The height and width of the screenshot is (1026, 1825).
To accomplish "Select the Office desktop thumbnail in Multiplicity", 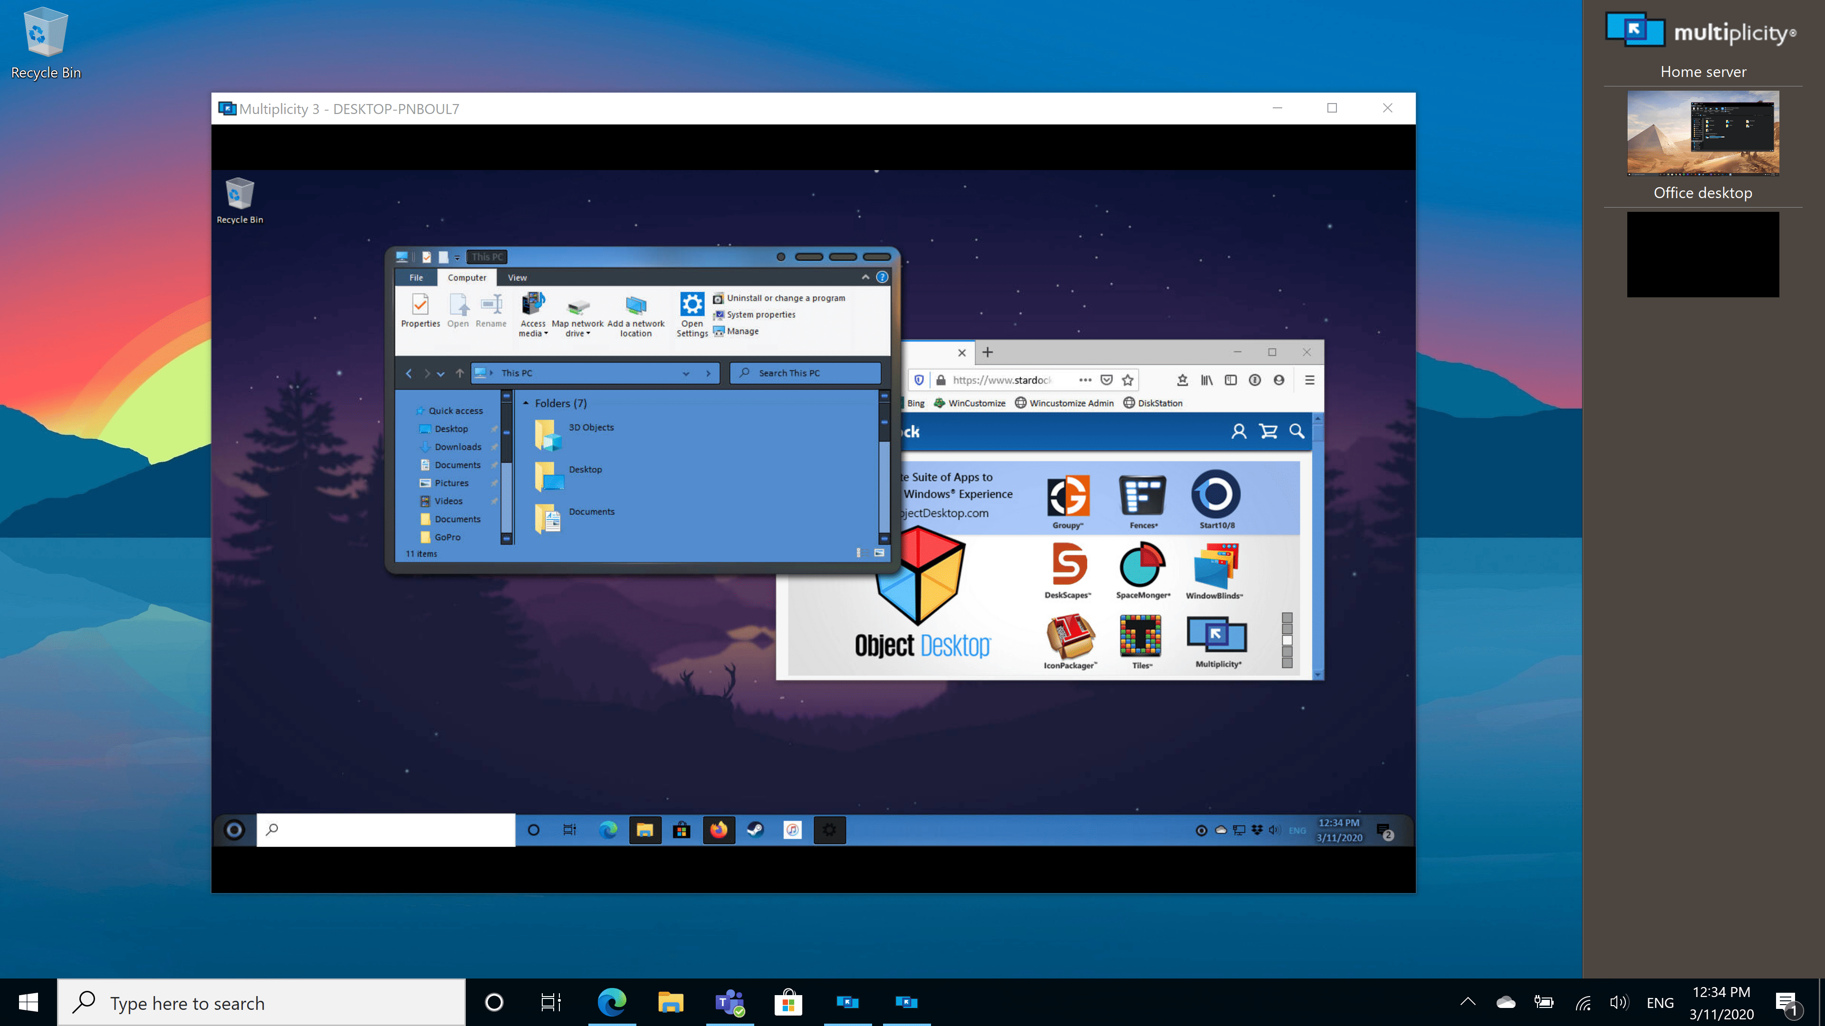I will coord(1702,254).
